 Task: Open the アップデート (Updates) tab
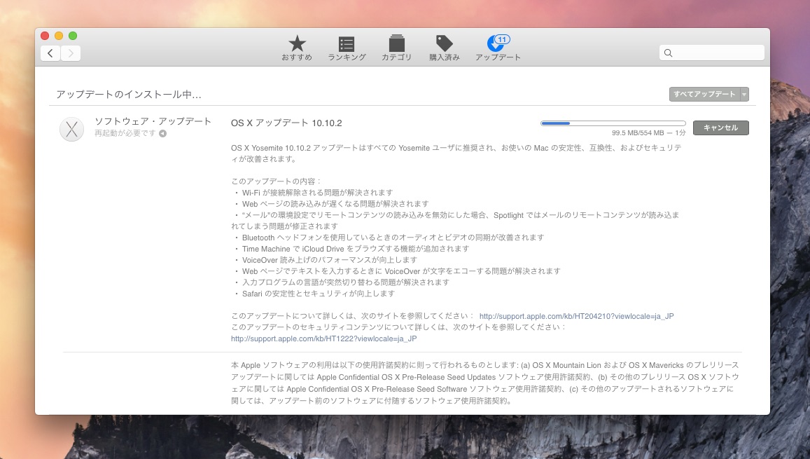[498, 48]
